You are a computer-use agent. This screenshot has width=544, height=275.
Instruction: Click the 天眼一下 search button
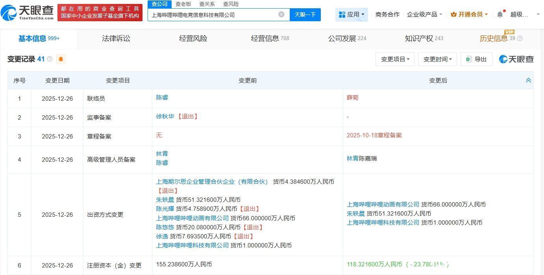[305, 15]
